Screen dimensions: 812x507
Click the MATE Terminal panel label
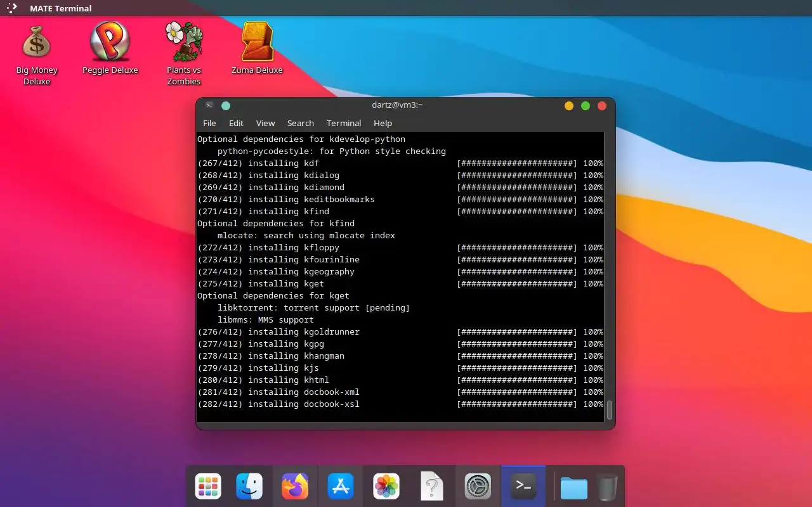pyautogui.click(x=61, y=8)
